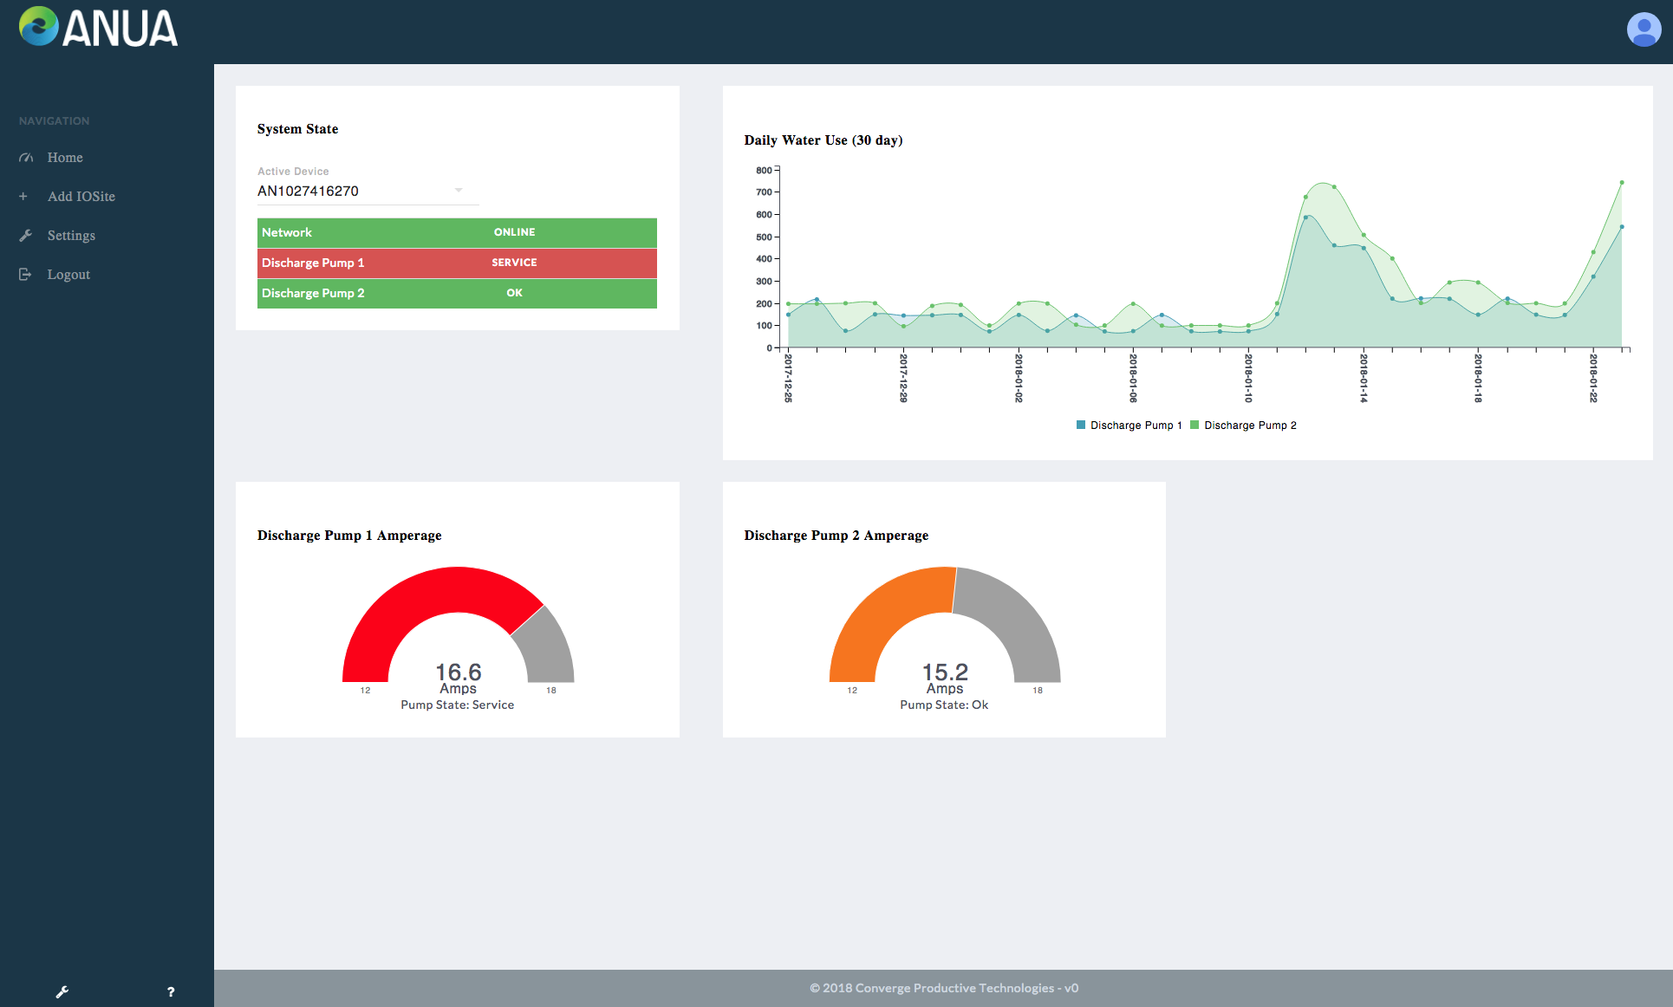Click the Home gauge icon
The width and height of the screenshot is (1673, 1007).
tap(26, 158)
